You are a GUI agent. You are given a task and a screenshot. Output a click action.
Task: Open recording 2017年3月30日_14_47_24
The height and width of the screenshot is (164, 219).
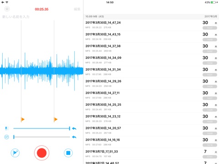click(151, 25)
